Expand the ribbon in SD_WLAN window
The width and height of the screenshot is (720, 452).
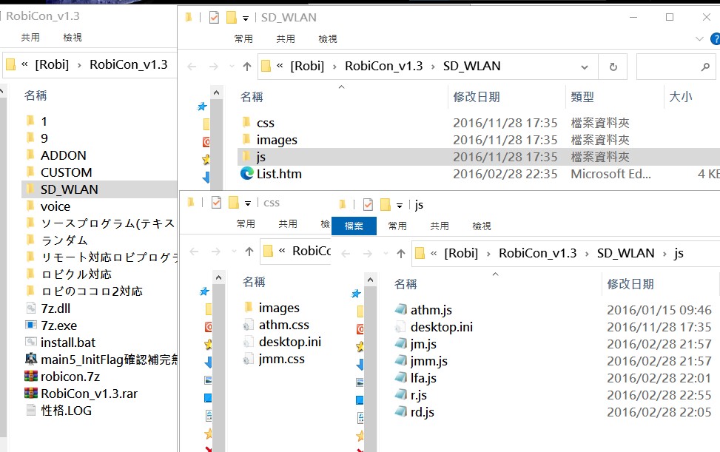click(699, 39)
